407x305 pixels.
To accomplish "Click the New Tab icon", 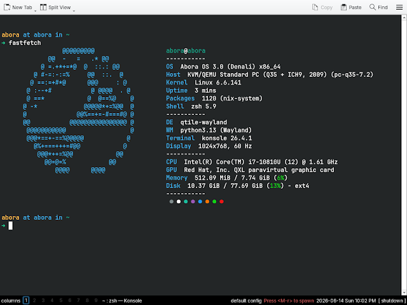I will 7,7.
